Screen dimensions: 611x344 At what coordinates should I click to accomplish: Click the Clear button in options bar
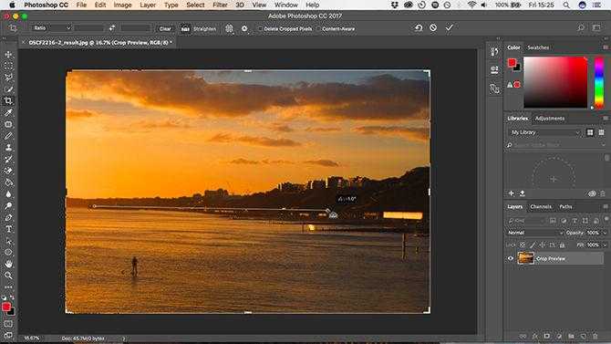click(165, 28)
